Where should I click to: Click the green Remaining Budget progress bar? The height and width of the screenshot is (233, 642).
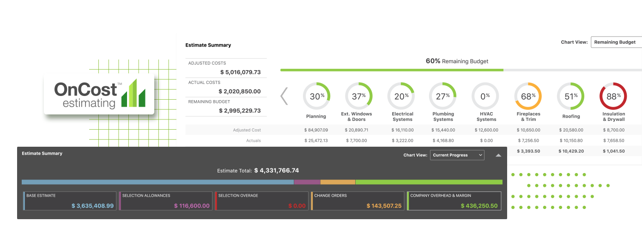pos(392,70)
